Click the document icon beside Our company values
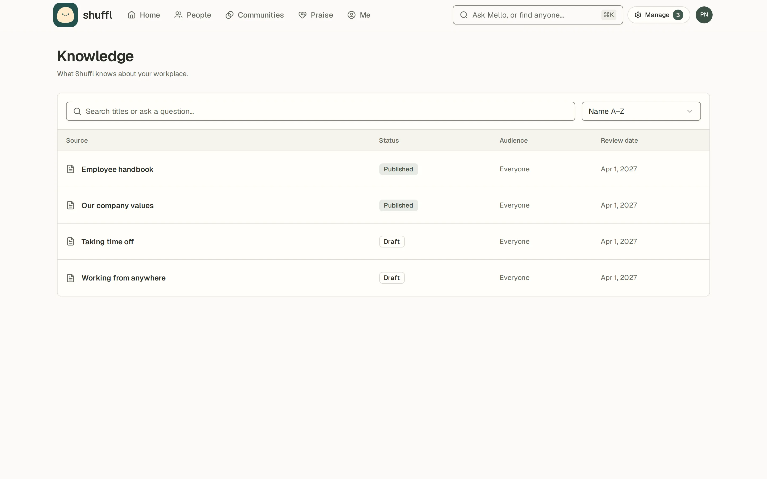This screenshot has width=767, height=479. tap(70, 205)
